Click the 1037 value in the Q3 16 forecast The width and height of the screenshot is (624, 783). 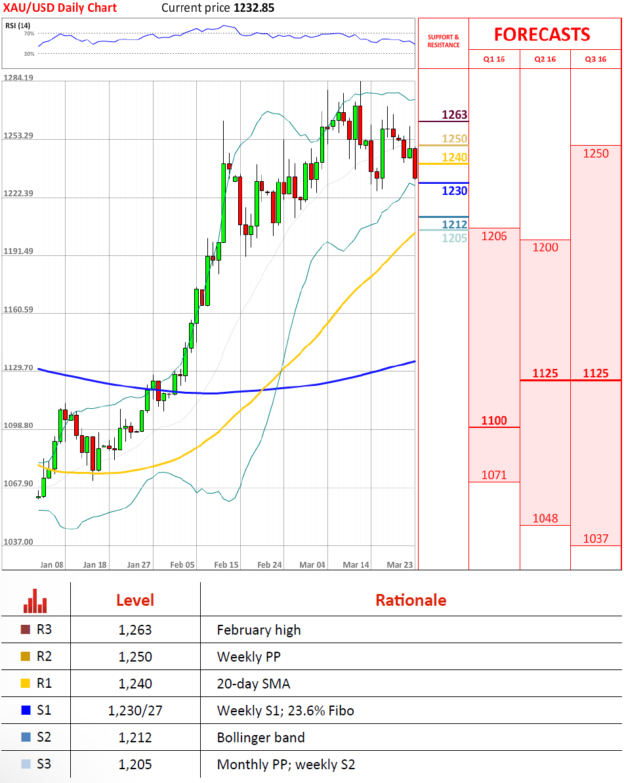click(596, 539)
